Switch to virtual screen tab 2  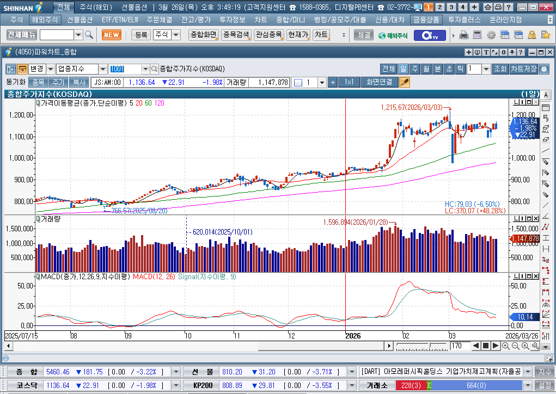[439, 7]
